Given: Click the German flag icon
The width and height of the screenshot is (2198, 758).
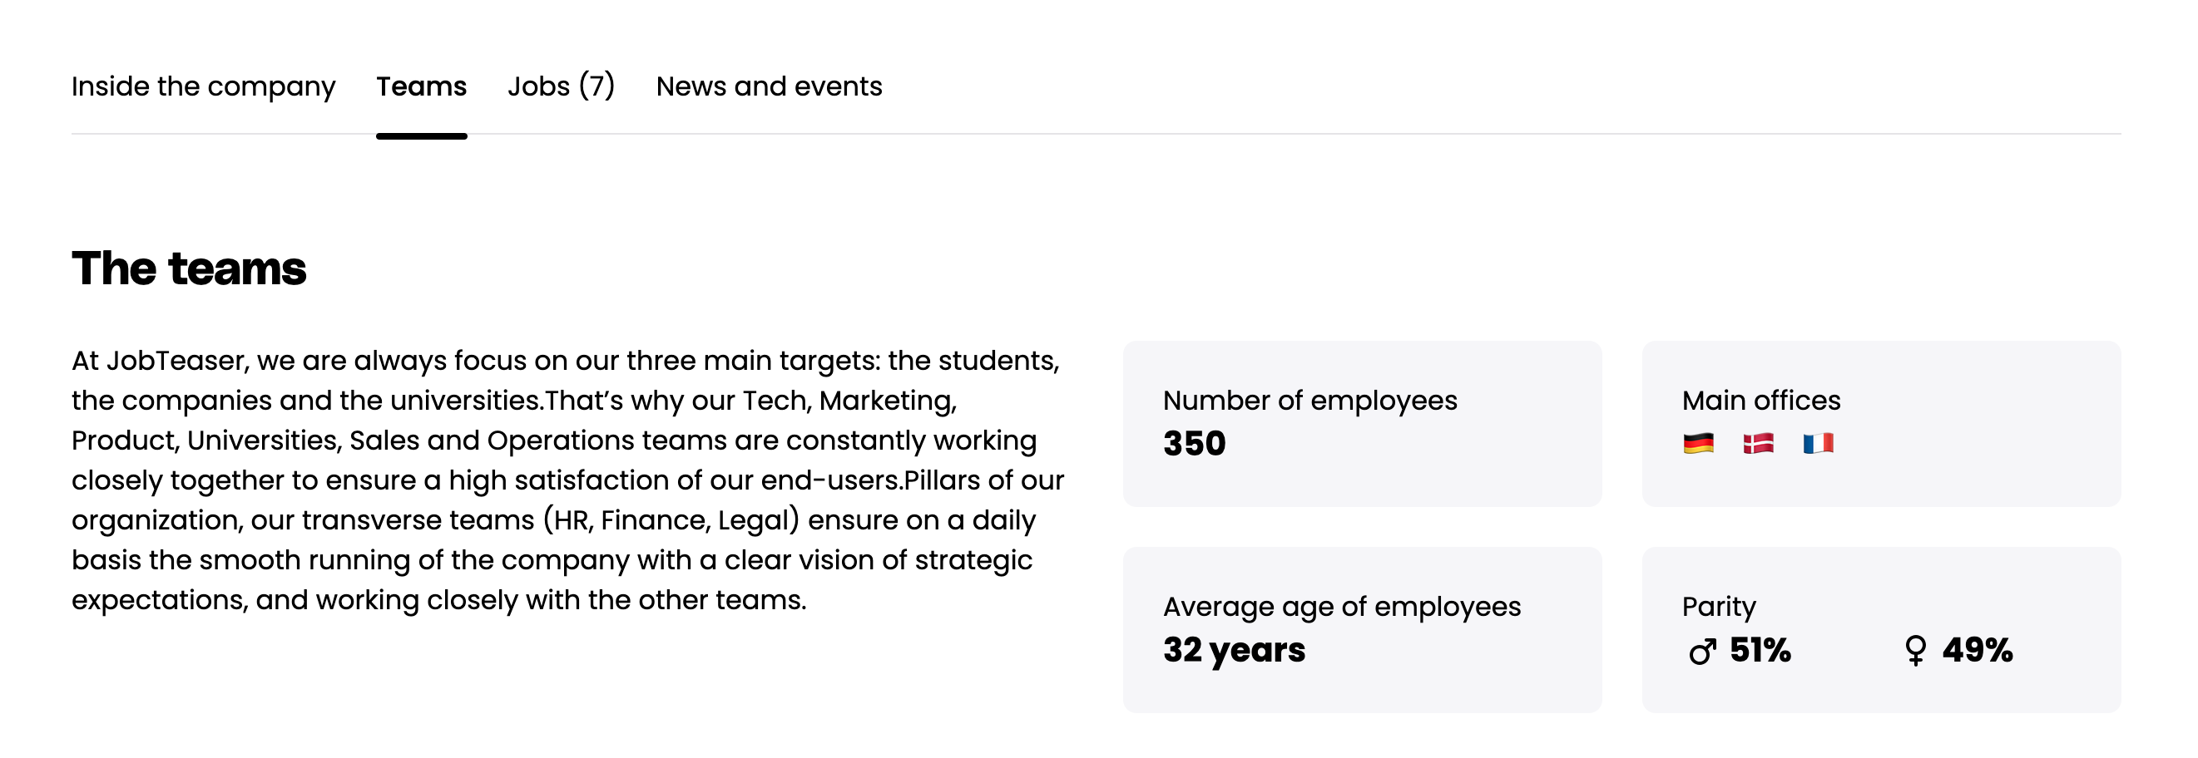Looking at the screenshot, I should point(1698,443).
